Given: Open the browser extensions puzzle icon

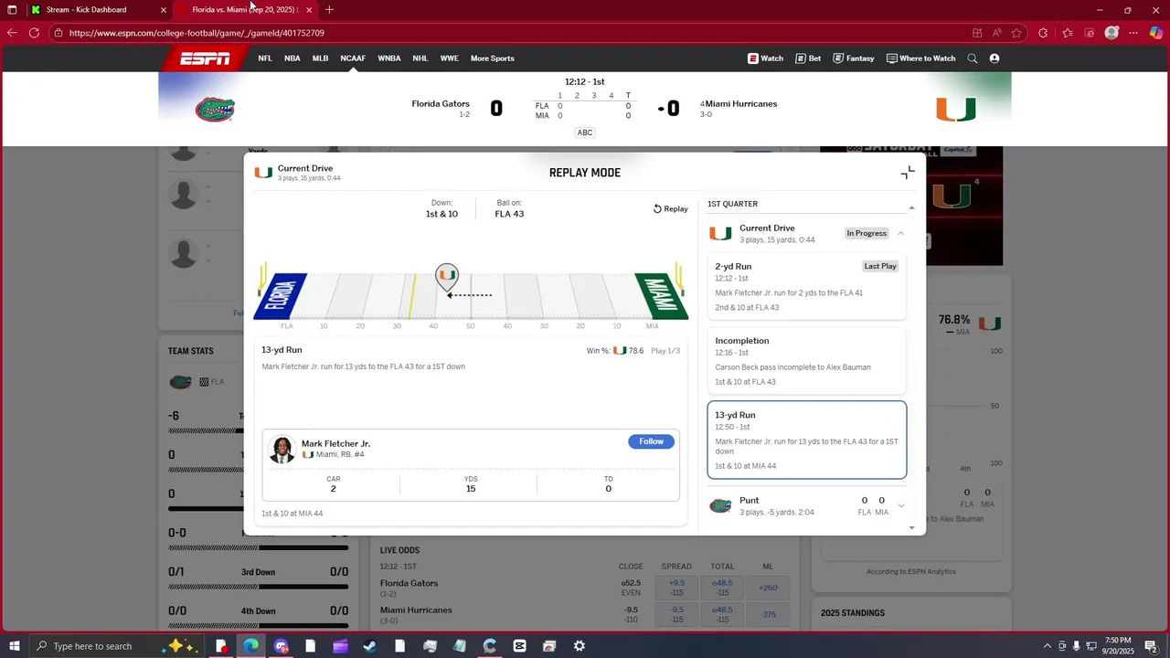Looking at the screenshot, I should click(x=1043, y=33).
